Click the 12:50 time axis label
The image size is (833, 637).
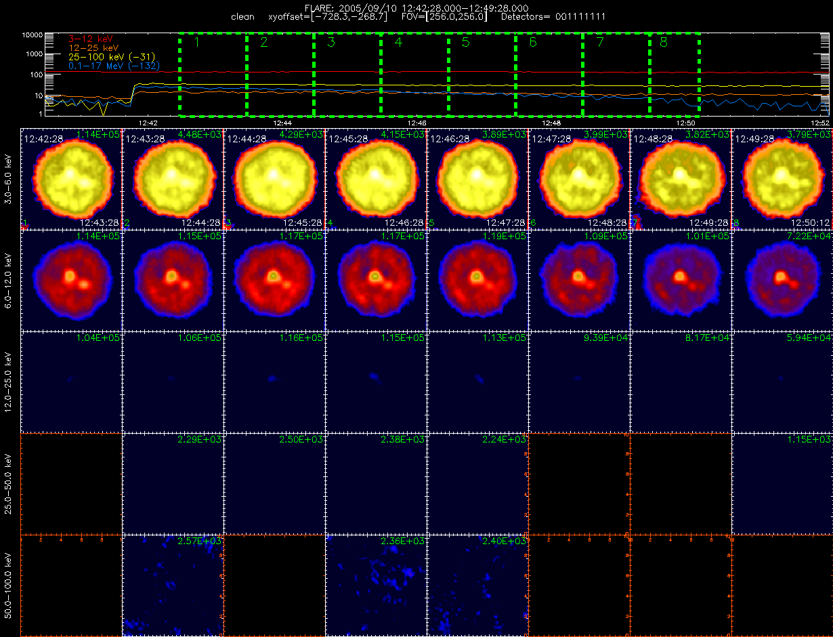(687, 123)
